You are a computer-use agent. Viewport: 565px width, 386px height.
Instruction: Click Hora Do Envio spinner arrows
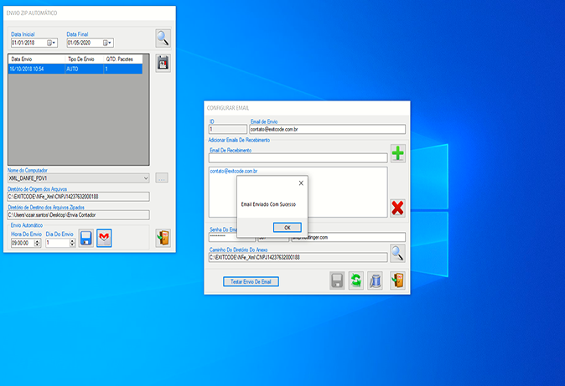point(37,243)
